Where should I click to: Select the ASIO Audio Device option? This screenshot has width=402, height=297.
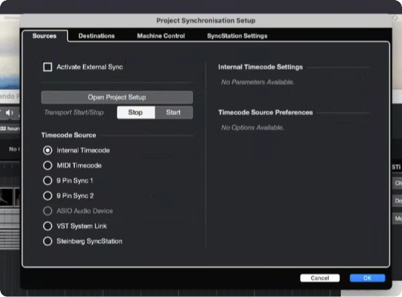point(48,211)
